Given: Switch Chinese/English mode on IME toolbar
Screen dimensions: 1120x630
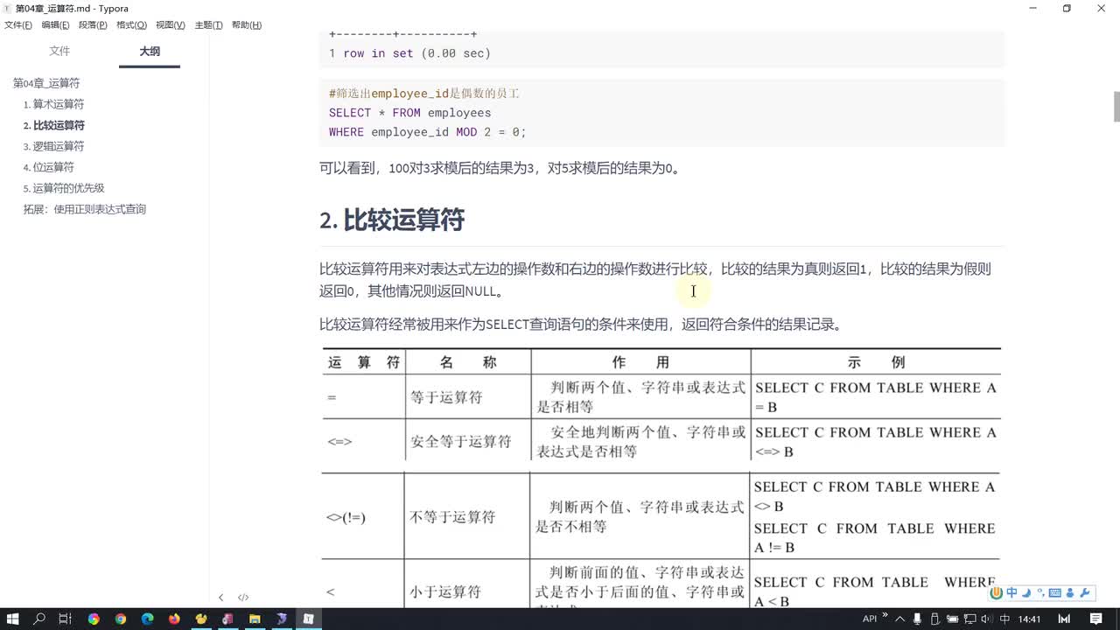Looking at the screenshot, I should [1011, 592].
